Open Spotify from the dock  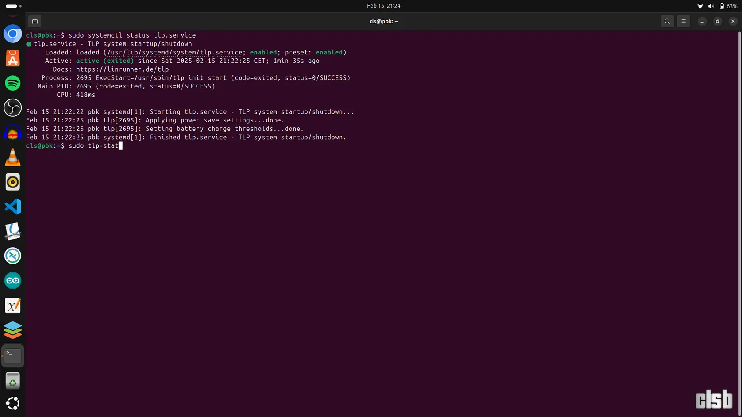pyautogui.click(x=13, y=83)
